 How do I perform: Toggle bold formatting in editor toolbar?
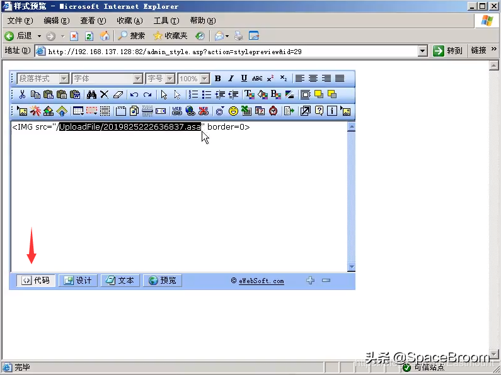tap(217, 79)
